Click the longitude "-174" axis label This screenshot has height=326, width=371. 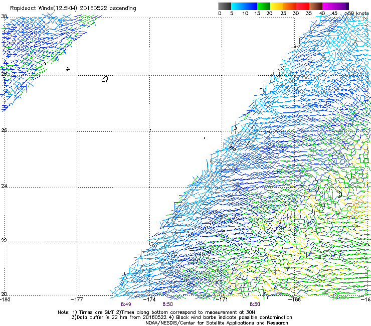[x=149, y=299]
